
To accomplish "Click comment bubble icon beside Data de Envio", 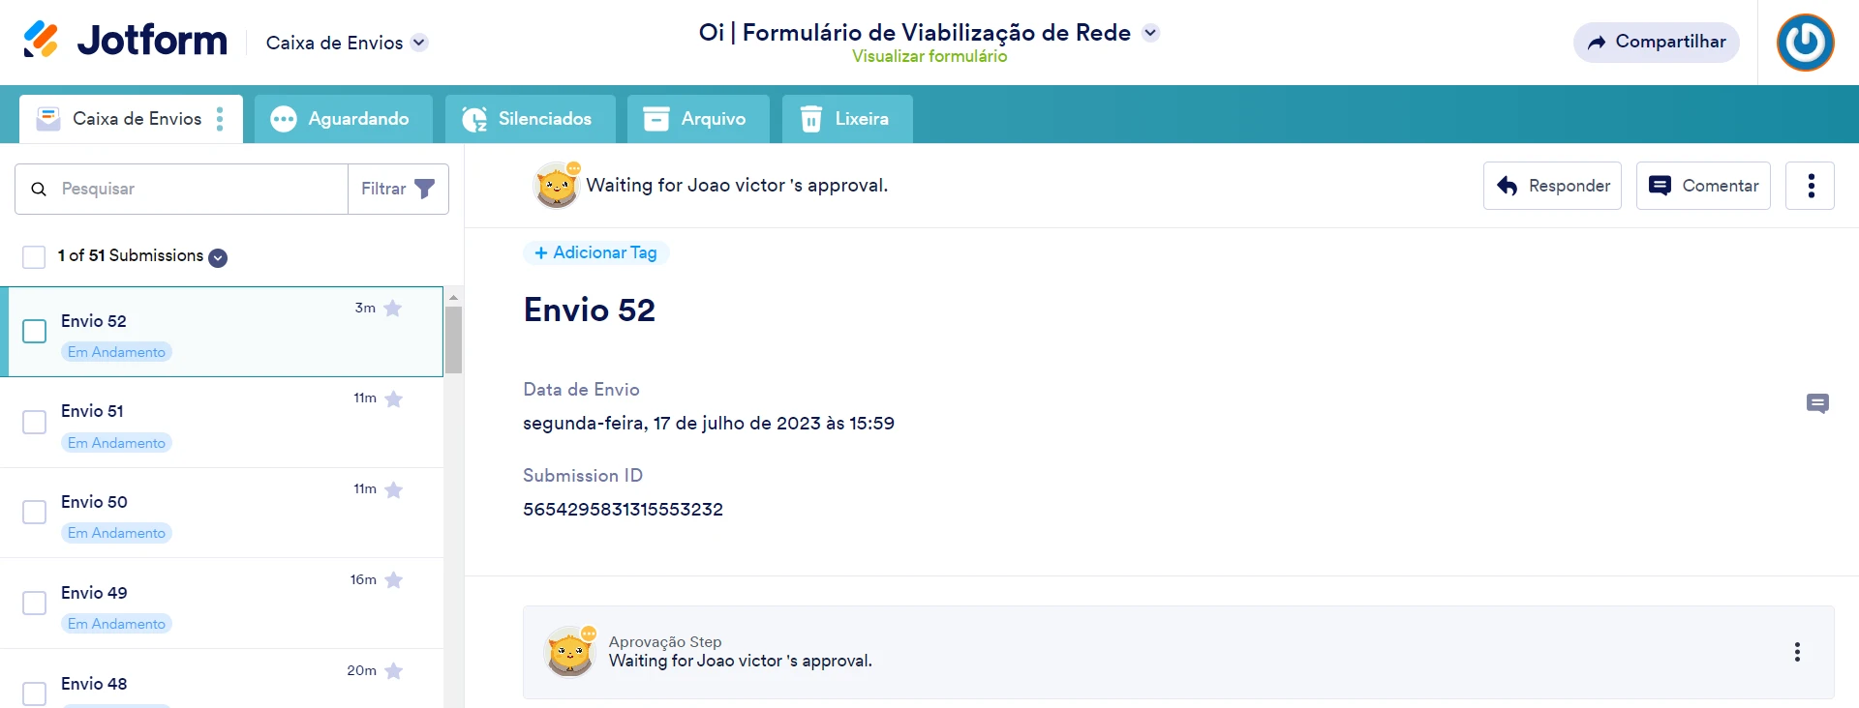I will pyautogui.click(x=1817, y=403).
